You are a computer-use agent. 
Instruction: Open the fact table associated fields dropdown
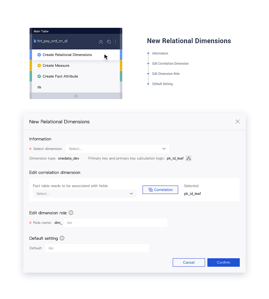tap(85, 194)
